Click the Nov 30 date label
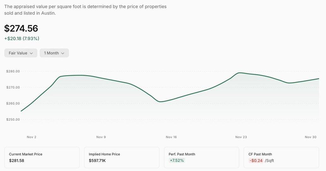 [x=310, y=137]
